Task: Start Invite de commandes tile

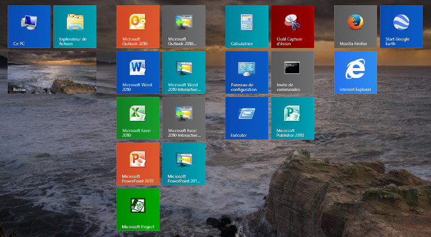Action: (293, 73)
